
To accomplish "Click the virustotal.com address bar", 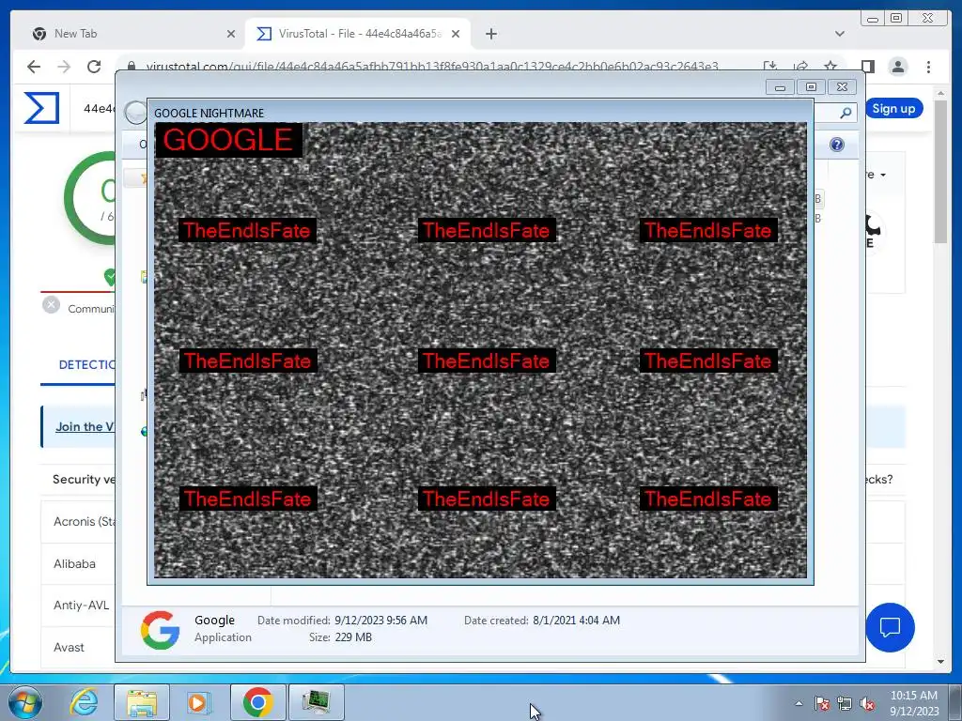I will coord(432,66).
